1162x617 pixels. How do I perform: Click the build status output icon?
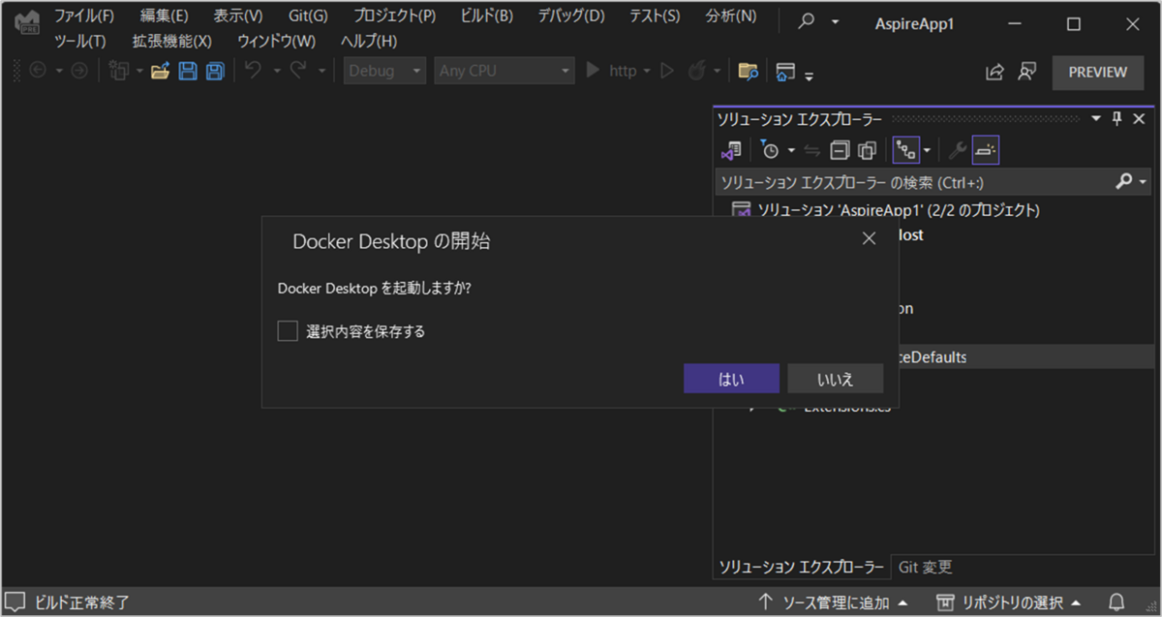point(15,602)
